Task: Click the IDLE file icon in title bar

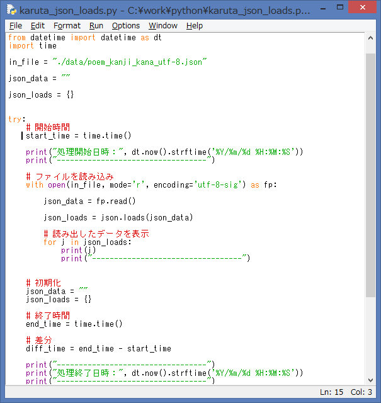Action: tap(10, 10)
